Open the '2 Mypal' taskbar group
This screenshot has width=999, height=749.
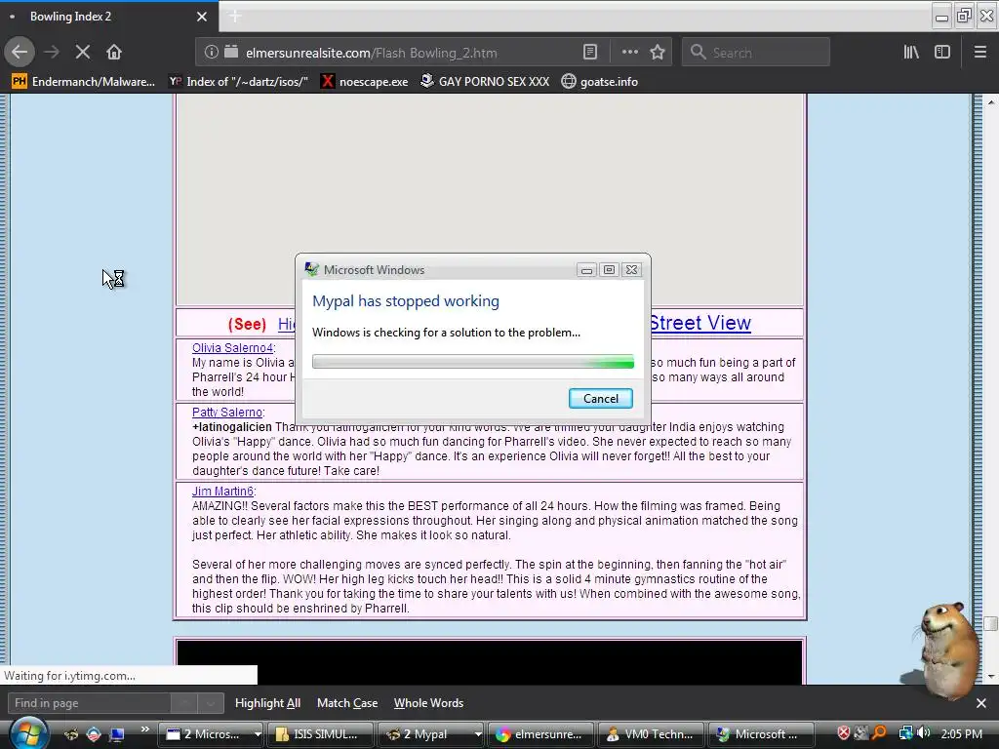[x=430, y=734]
